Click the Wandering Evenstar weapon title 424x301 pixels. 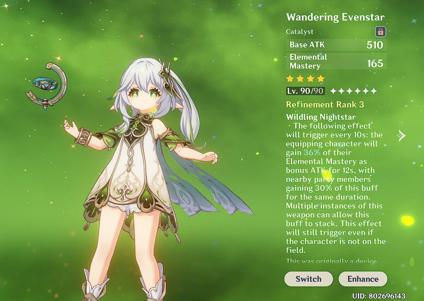[335, 17]
